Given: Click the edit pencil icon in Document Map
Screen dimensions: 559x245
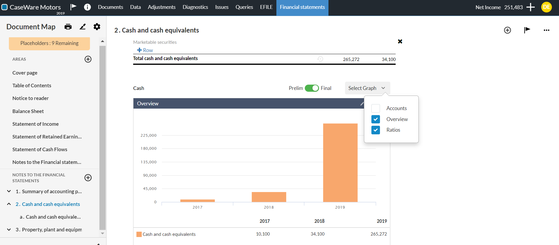Looking at the screenshot, I should click(x=83, y=27).
